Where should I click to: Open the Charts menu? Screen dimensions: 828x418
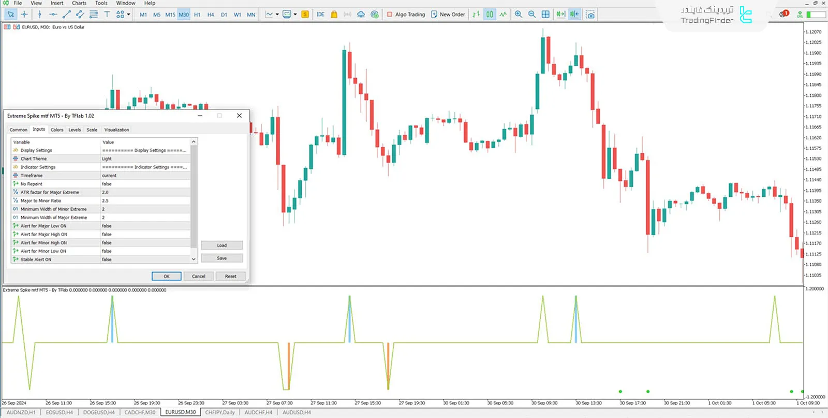pos(79,3)
